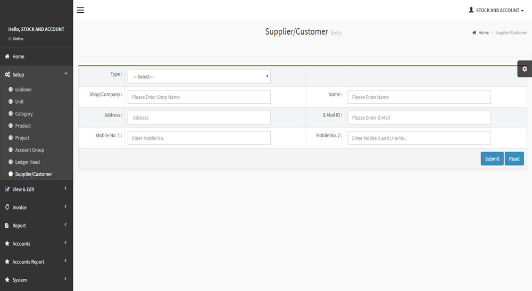Click the Account Group circle bullet icon
The image size is (532, 291).
(x=11, y=150)
